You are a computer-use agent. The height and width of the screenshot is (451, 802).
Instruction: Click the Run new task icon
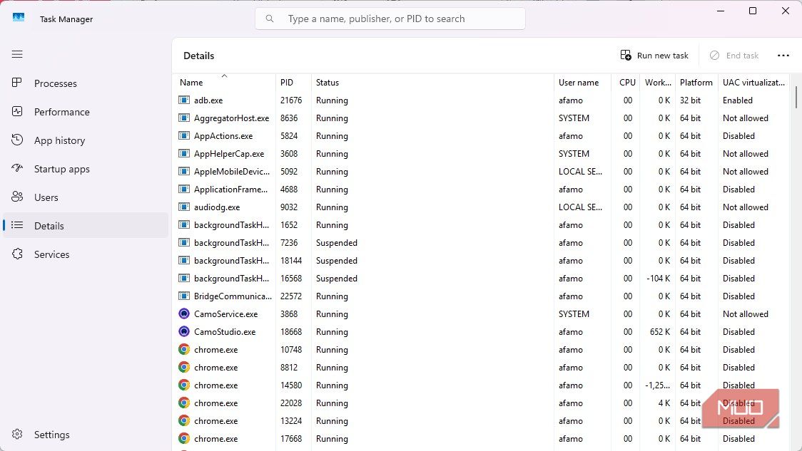point(626,55)
